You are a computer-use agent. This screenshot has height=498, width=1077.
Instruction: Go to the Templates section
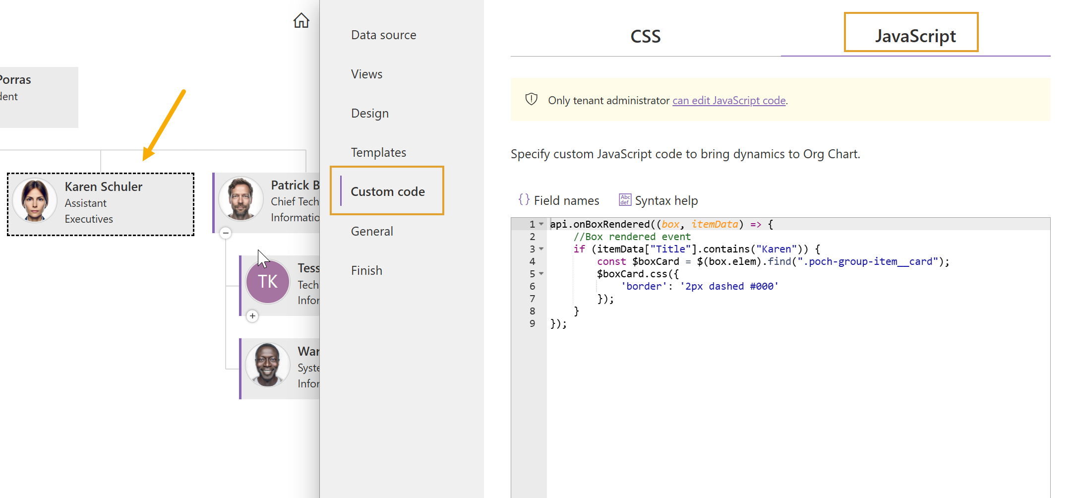378,152
